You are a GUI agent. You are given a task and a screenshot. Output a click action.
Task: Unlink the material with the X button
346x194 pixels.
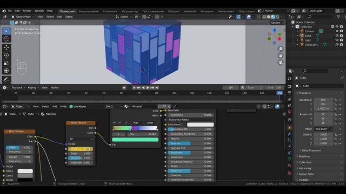click(x=169, y=107)
